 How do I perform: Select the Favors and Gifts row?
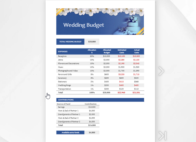[65, 74]
